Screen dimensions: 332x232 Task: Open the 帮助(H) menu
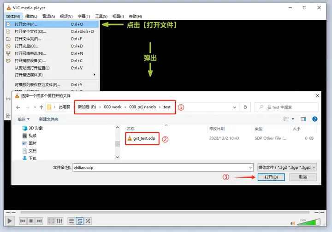pos(135,16)
